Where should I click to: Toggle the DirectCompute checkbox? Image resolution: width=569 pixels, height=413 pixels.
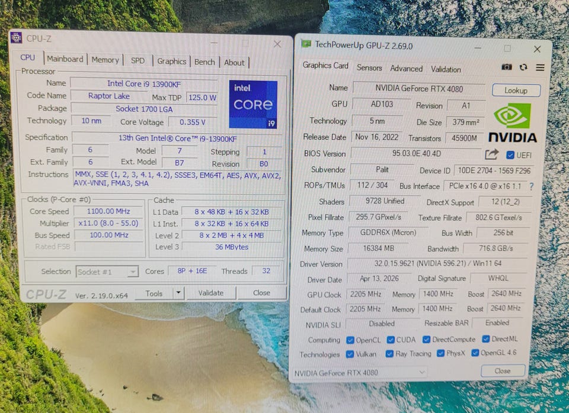pos(426,339)
